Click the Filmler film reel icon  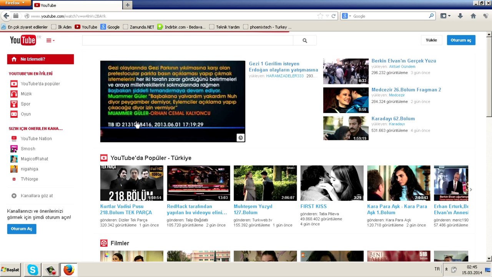(104, 243)
